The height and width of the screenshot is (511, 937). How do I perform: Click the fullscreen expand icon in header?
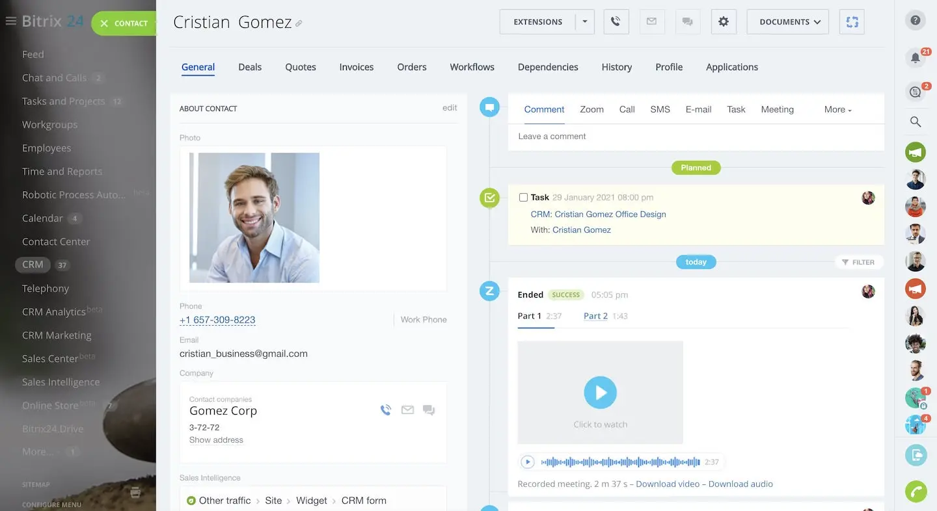pos(852,21)
